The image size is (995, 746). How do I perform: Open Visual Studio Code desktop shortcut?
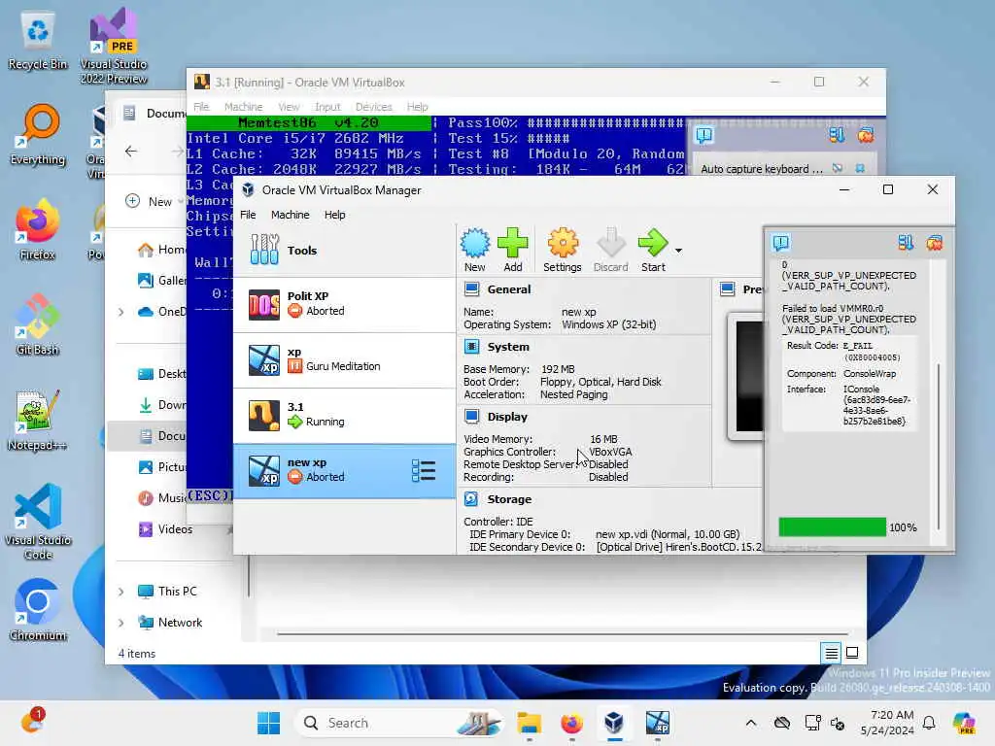point(38,522)
